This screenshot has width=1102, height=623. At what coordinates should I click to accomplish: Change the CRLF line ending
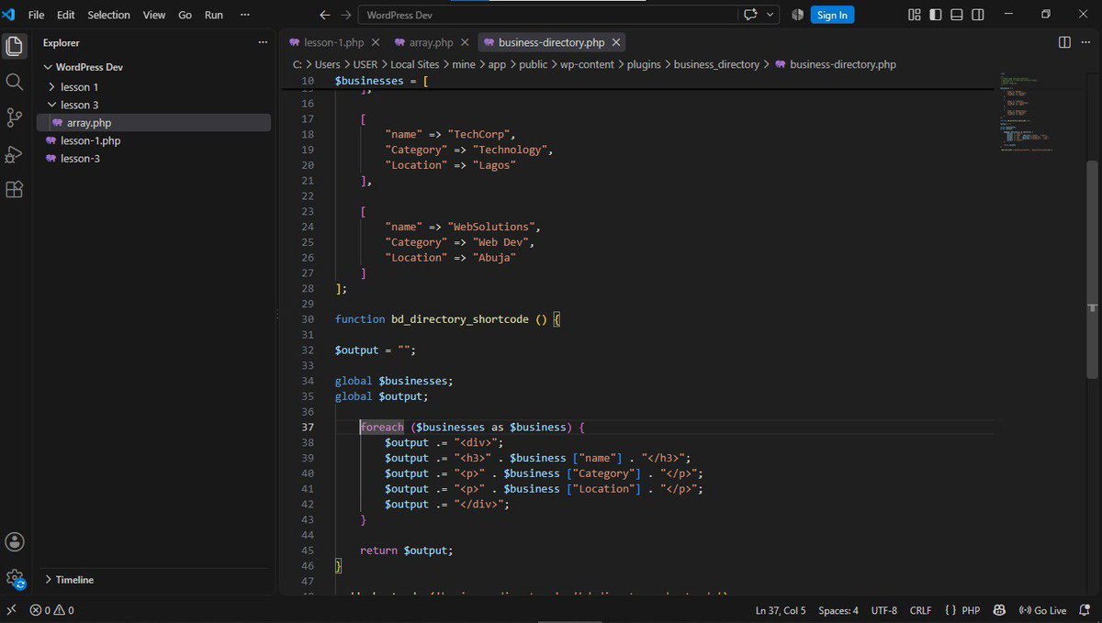coord(920,610)
